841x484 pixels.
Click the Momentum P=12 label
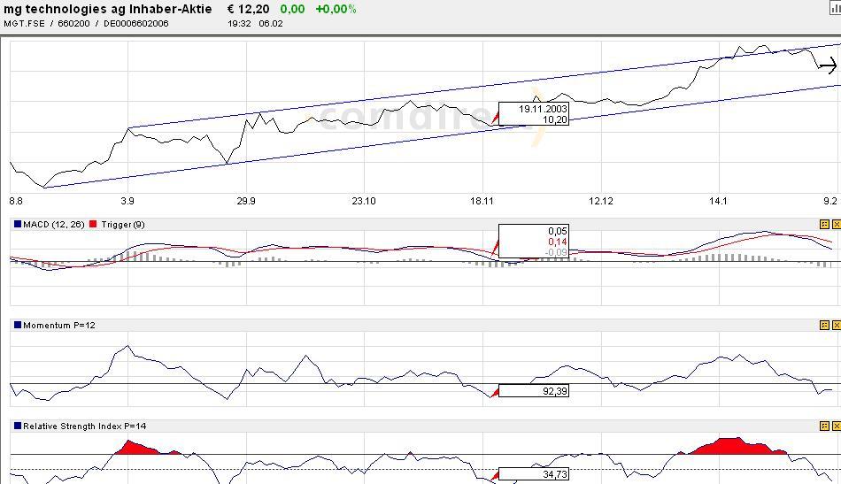pos(59,325)
